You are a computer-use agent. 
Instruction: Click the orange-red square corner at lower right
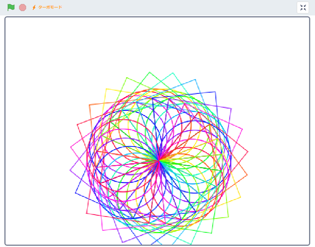(247, 175)
